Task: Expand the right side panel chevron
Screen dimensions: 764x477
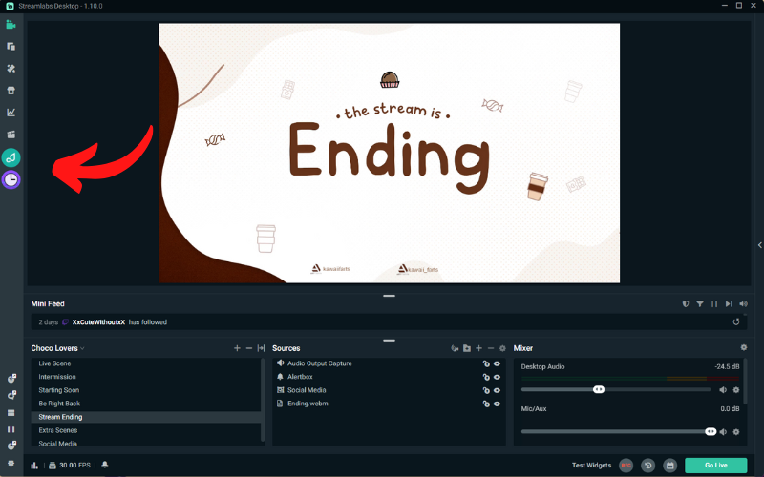Action: pyautogui.click(x=759, y=245)
